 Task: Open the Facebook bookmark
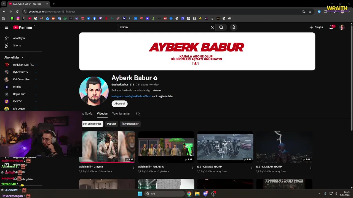(x=95, y=18)
